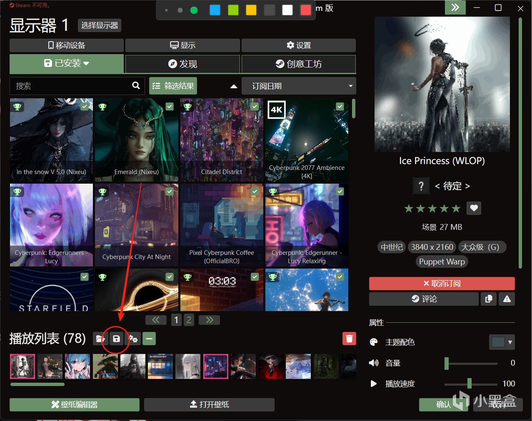
Task: Click the copy icon beside 评论
Action: [489, 299]
